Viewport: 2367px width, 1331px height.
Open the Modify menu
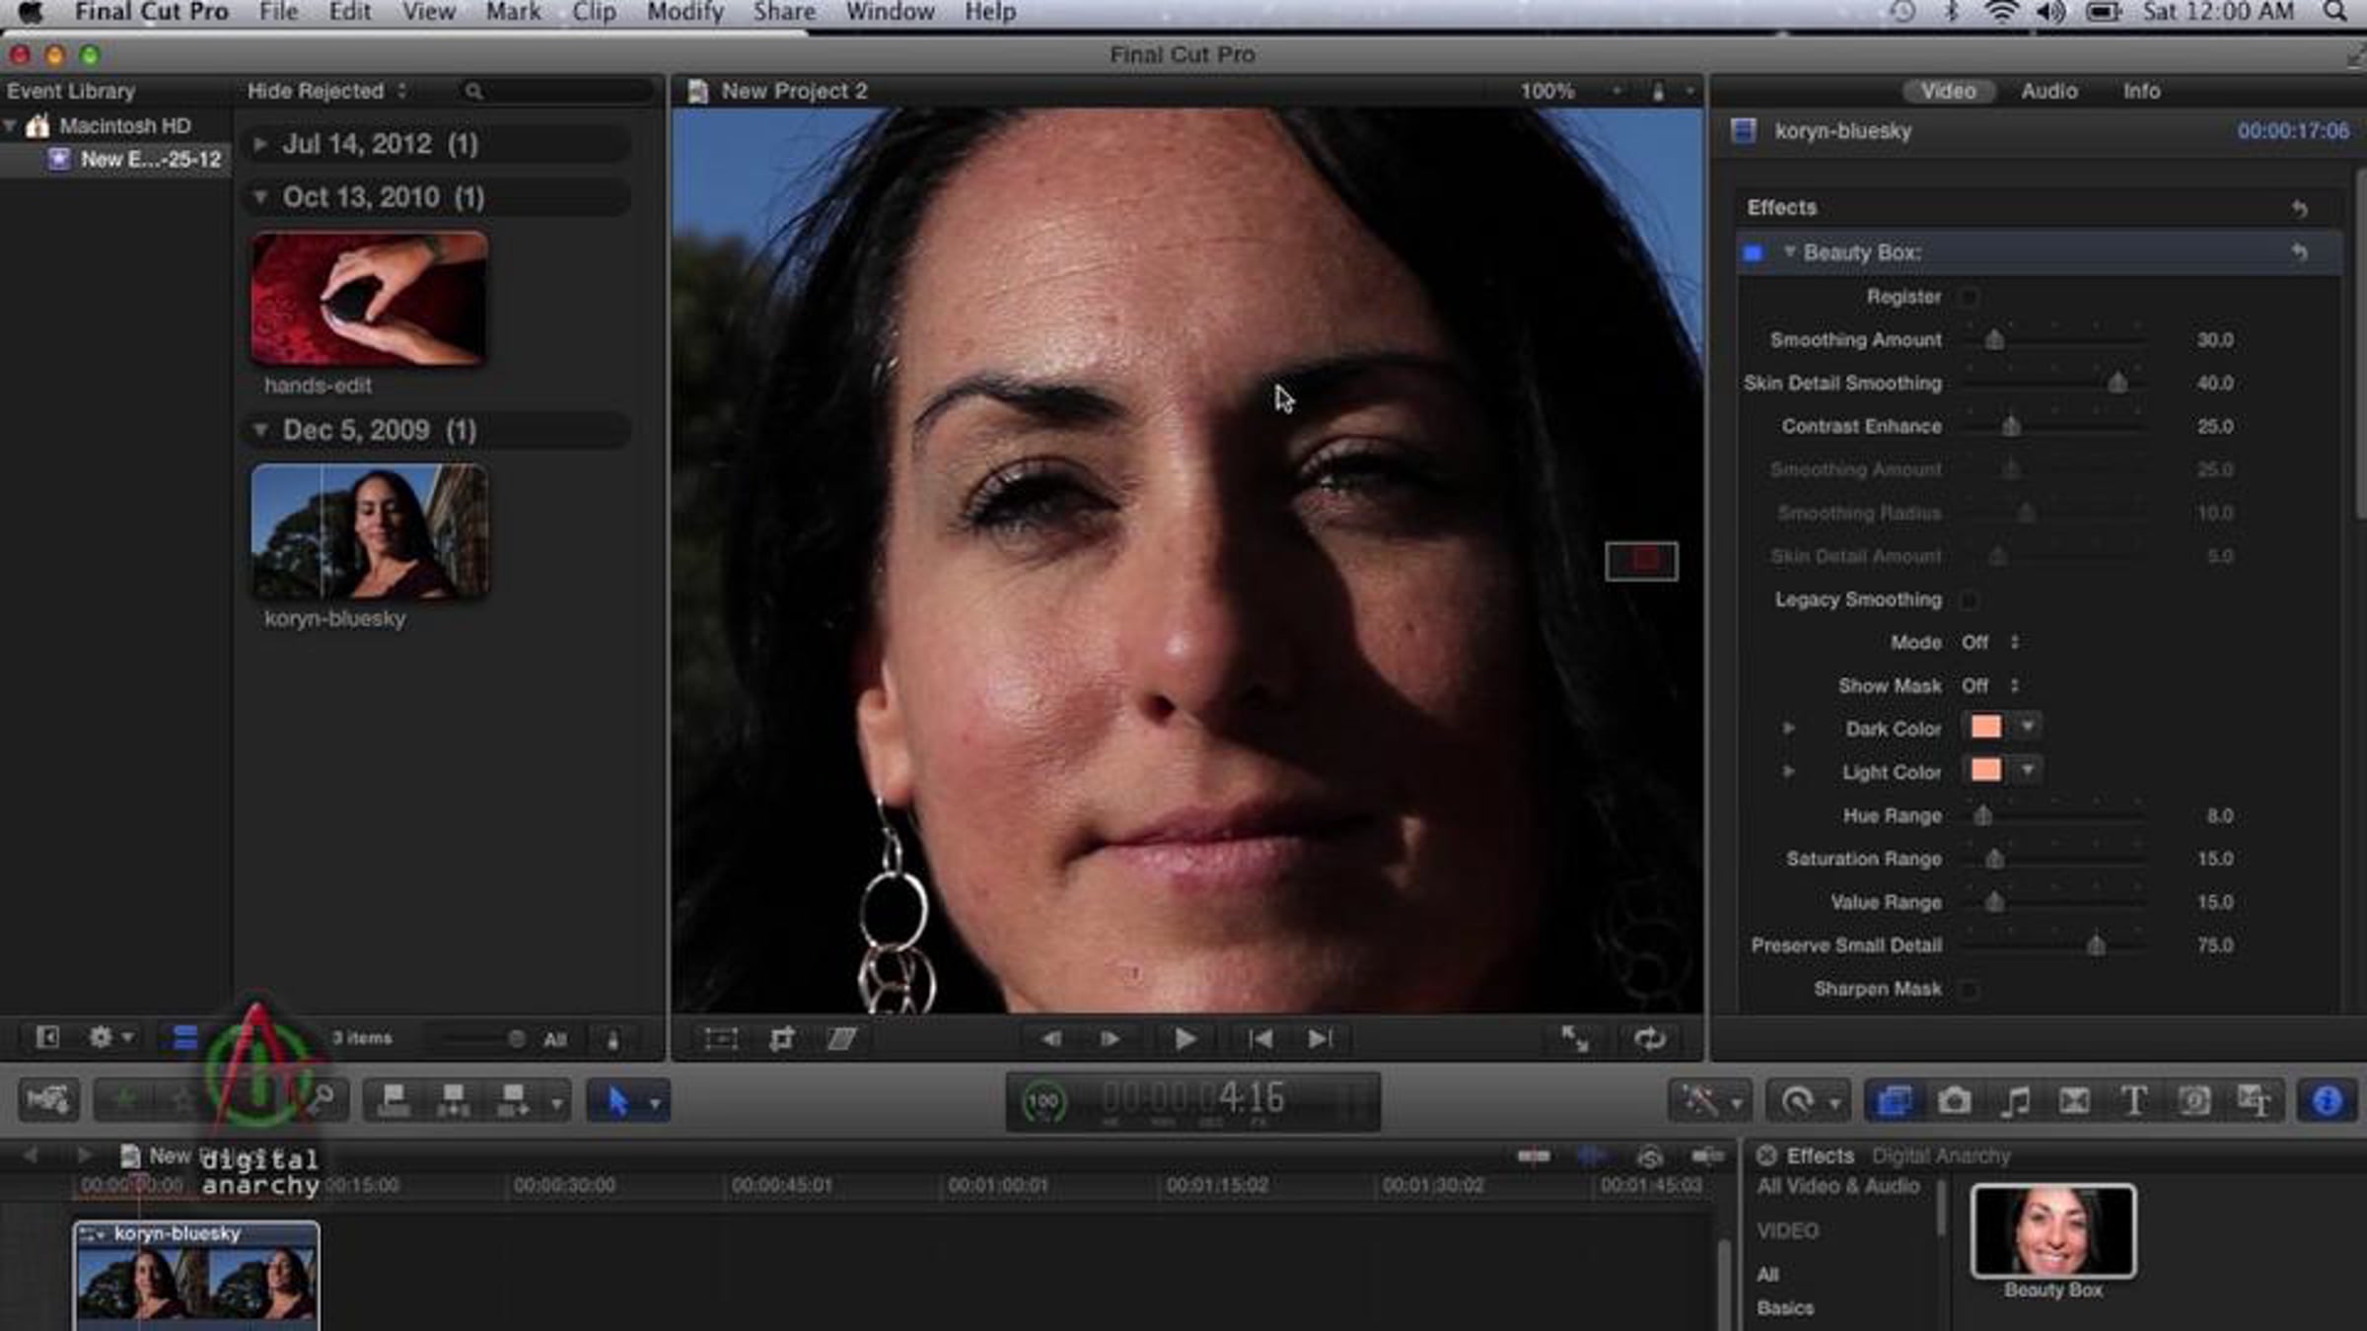point(684,13)
